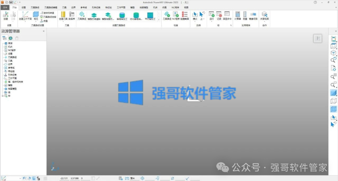338x181 pixels.
Task: Switch to the 工作平面 ribbon tab
Action: click(x=121, y=7)
